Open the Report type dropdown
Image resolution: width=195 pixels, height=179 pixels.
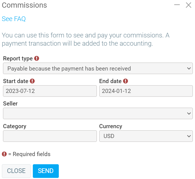click(98, 68)
